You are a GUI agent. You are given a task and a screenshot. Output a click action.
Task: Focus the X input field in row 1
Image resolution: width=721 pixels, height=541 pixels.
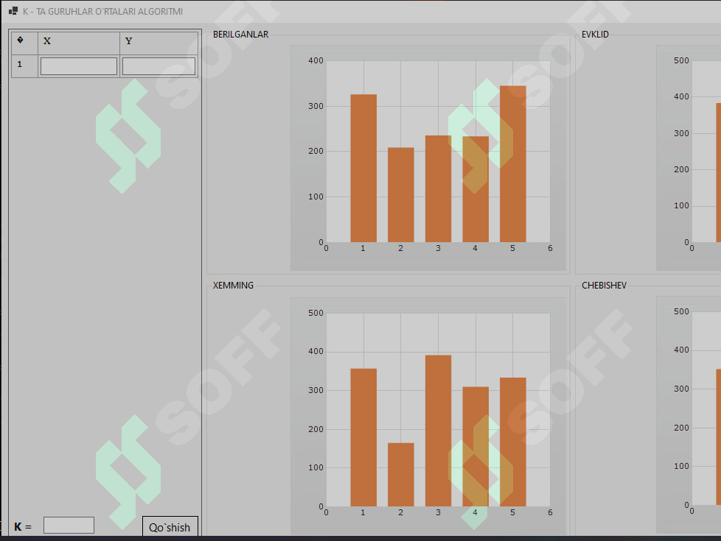coord(79,66)
